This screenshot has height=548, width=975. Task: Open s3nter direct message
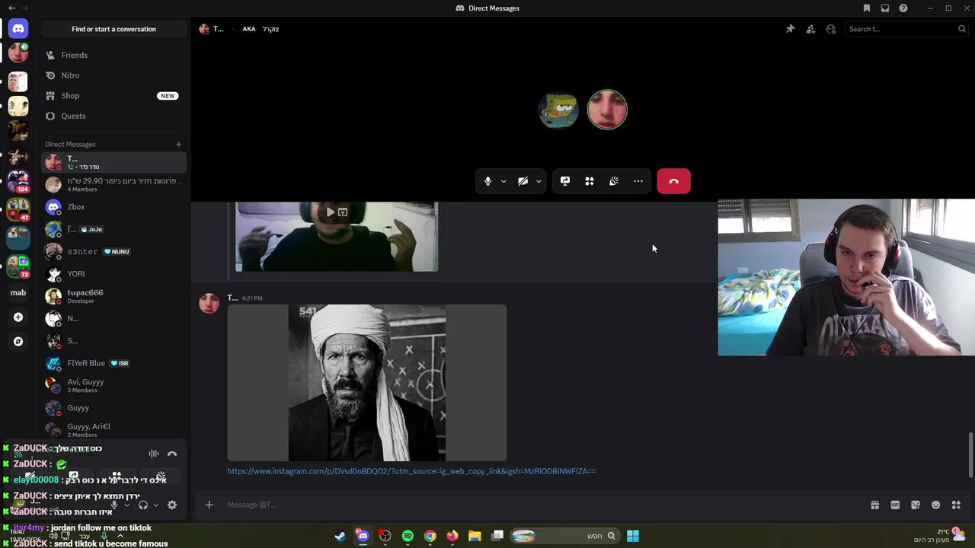coord(113,251)
